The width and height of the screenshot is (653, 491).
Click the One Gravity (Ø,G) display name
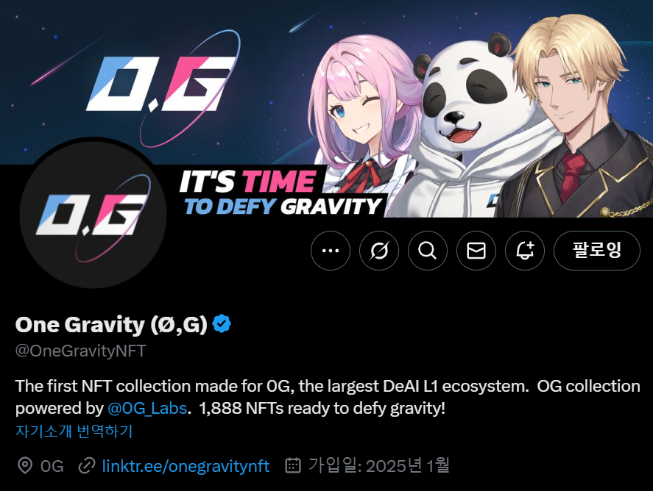point(111,324)
